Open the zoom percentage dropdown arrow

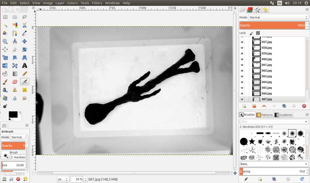coord(85,179)
